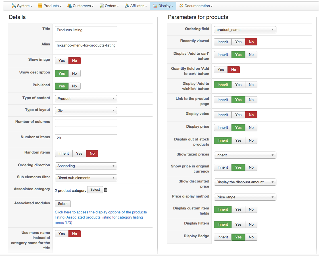This screenshot has width=319, height=256.
Task: Set Published to No
Action: 74,86
